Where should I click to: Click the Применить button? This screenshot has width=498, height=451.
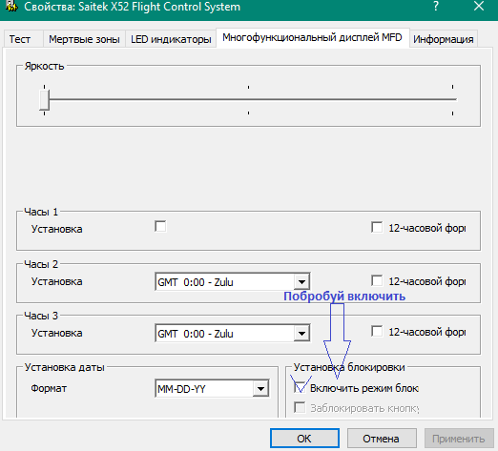(x=459, y=439)
